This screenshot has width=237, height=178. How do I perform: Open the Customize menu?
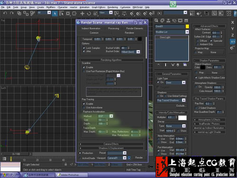(x=125, y=7)
